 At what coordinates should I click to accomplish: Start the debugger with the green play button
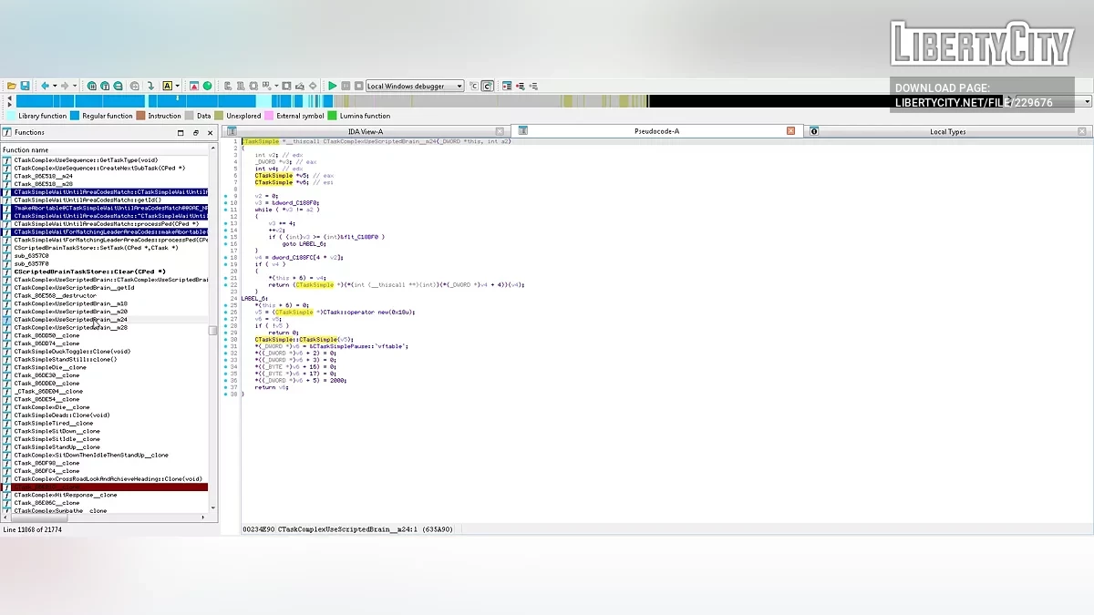pos(333,86)
